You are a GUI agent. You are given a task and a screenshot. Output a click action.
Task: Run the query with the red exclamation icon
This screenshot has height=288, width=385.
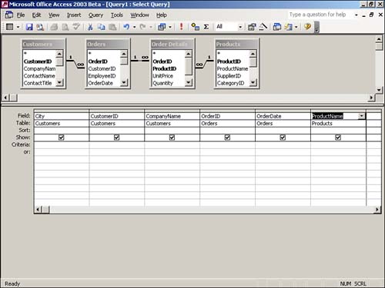181,27
